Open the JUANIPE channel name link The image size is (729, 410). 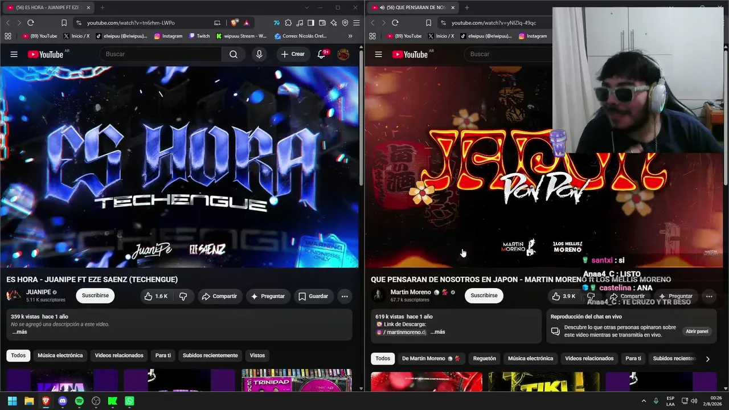click(x=39, y=292)
